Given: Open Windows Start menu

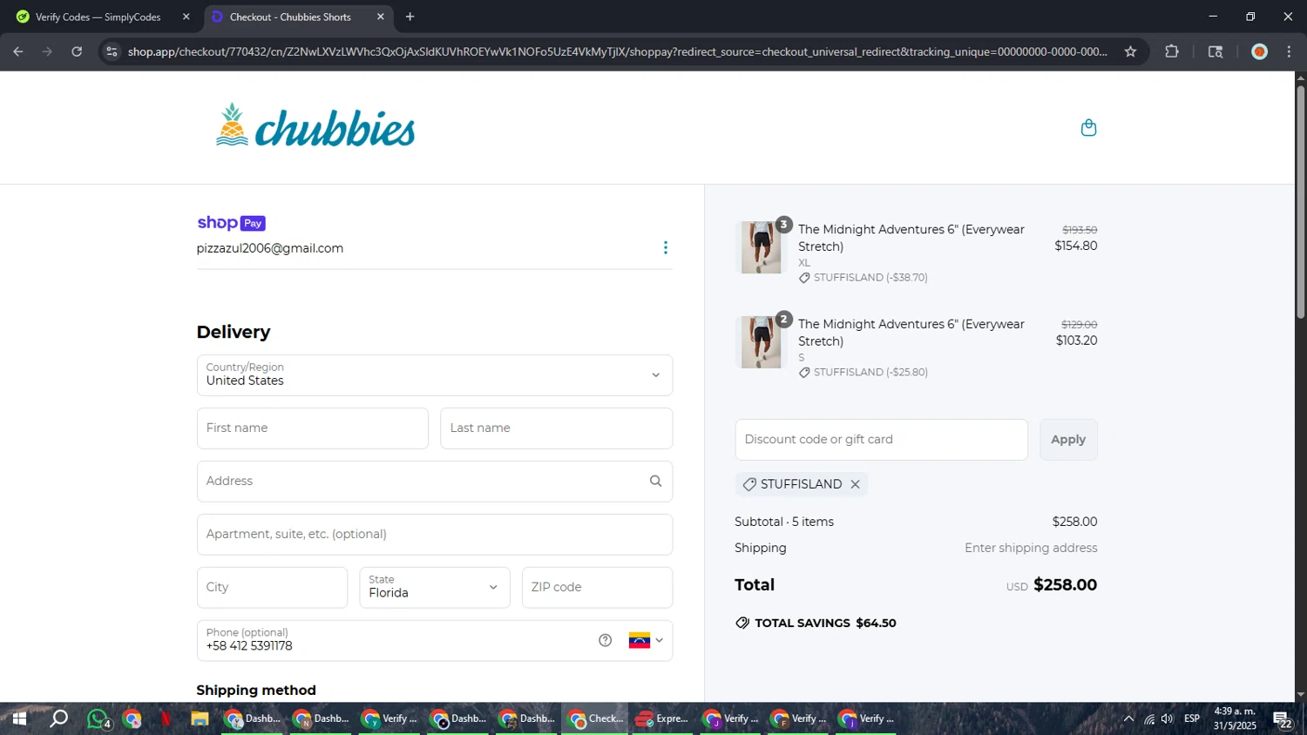Looking at the screenshot, I should 18,719.
